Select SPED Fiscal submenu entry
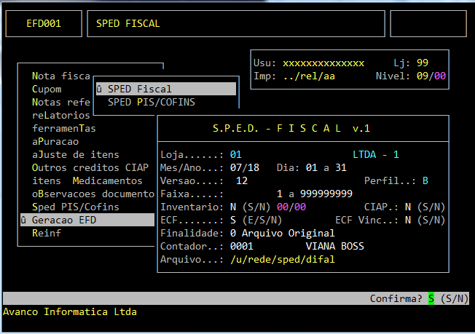The image size is (475, 334). coord(165,89)
